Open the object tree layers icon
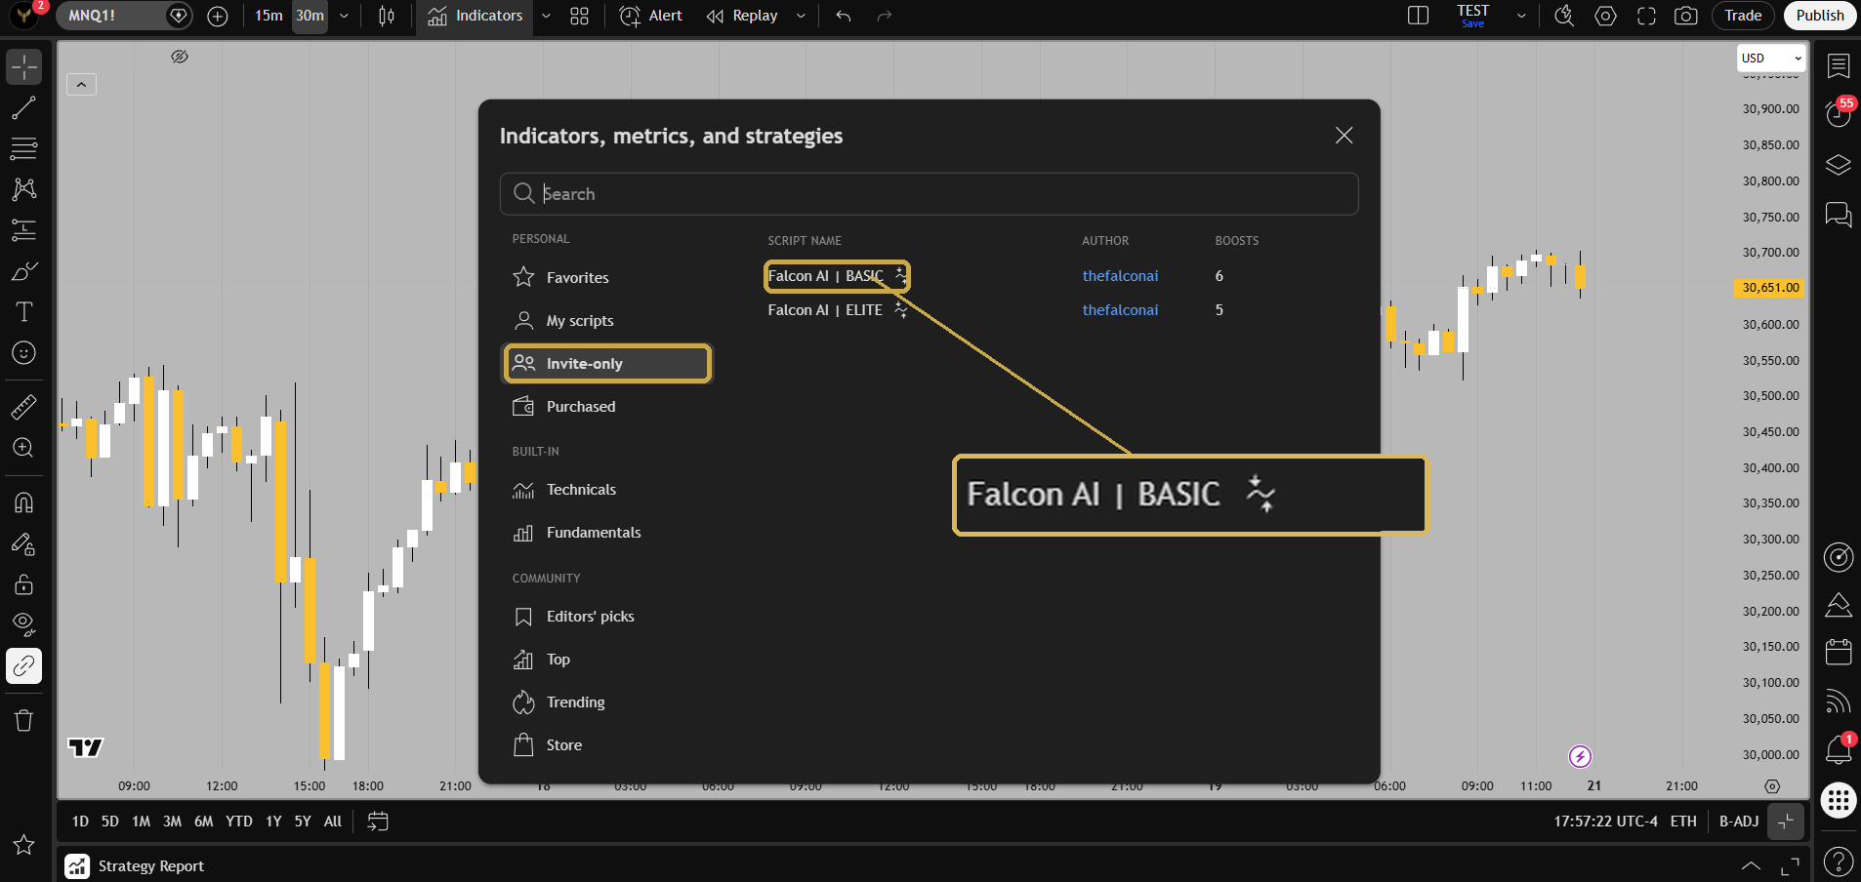Image resolution: width=1861 pixels, height=882 pixels. click(1839, 165)
